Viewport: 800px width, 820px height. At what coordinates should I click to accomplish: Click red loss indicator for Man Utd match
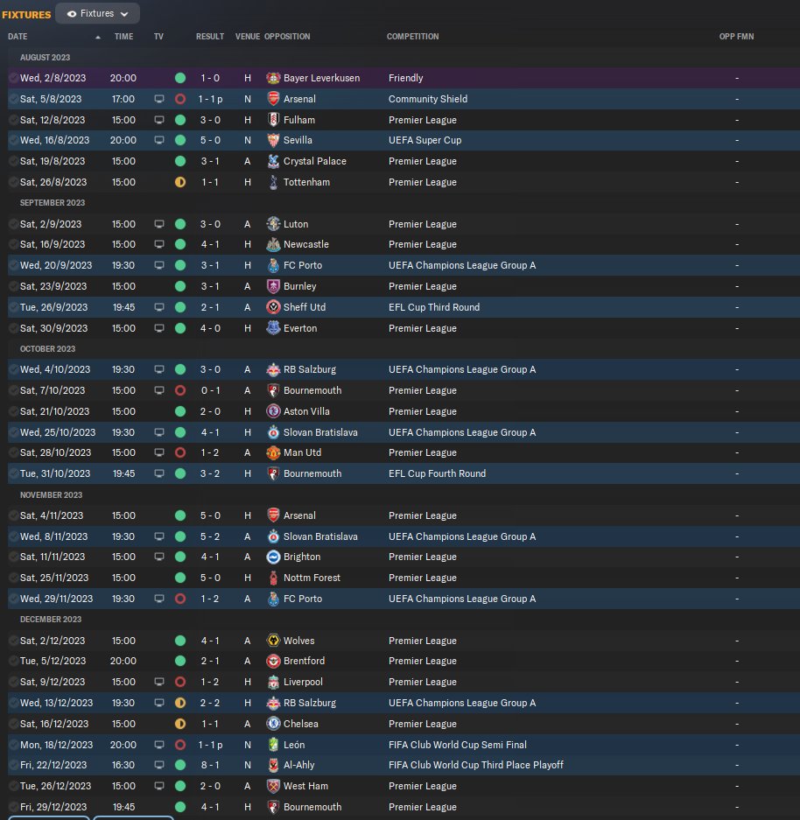(x=180, y=452)
